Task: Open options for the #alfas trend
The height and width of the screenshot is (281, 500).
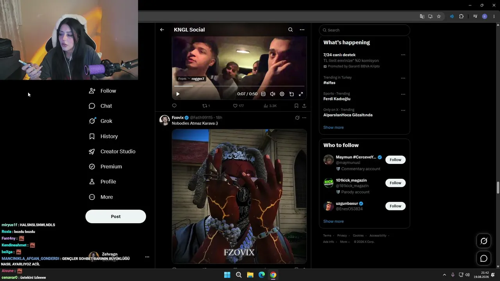Action: pos(403,78)
